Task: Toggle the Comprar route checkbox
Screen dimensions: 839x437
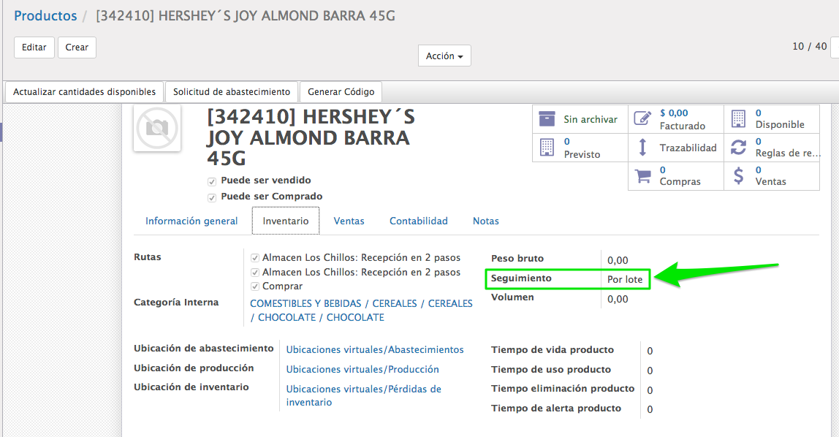Action: (x=255, y=286)
